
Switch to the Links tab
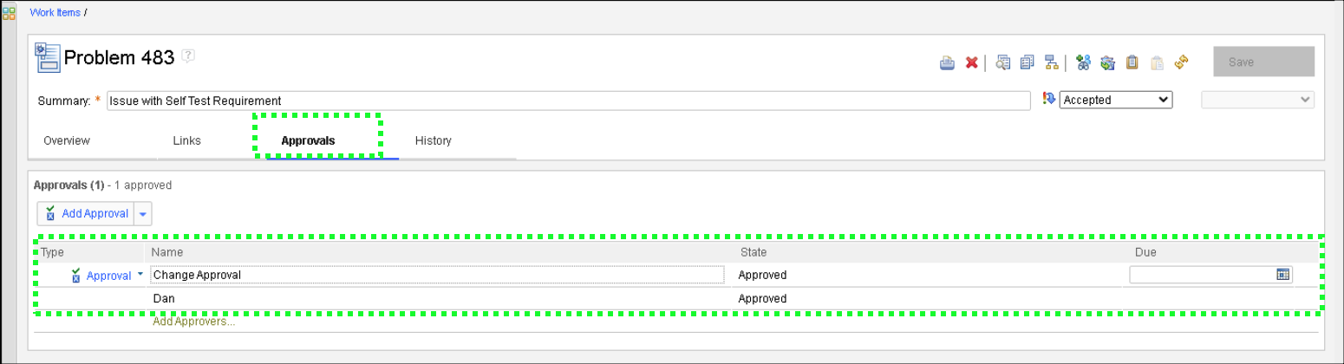point(187,140)
